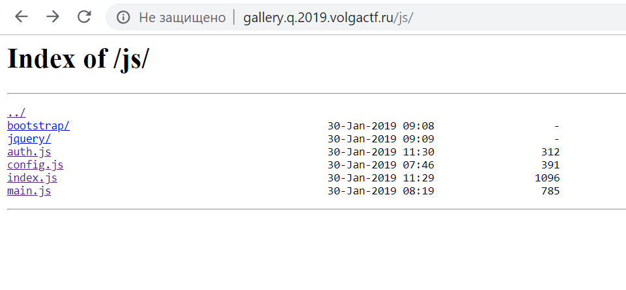This screenshot has height=290, width=626.
Task: Open the index.js file
Action: click(x=32, y=178)
